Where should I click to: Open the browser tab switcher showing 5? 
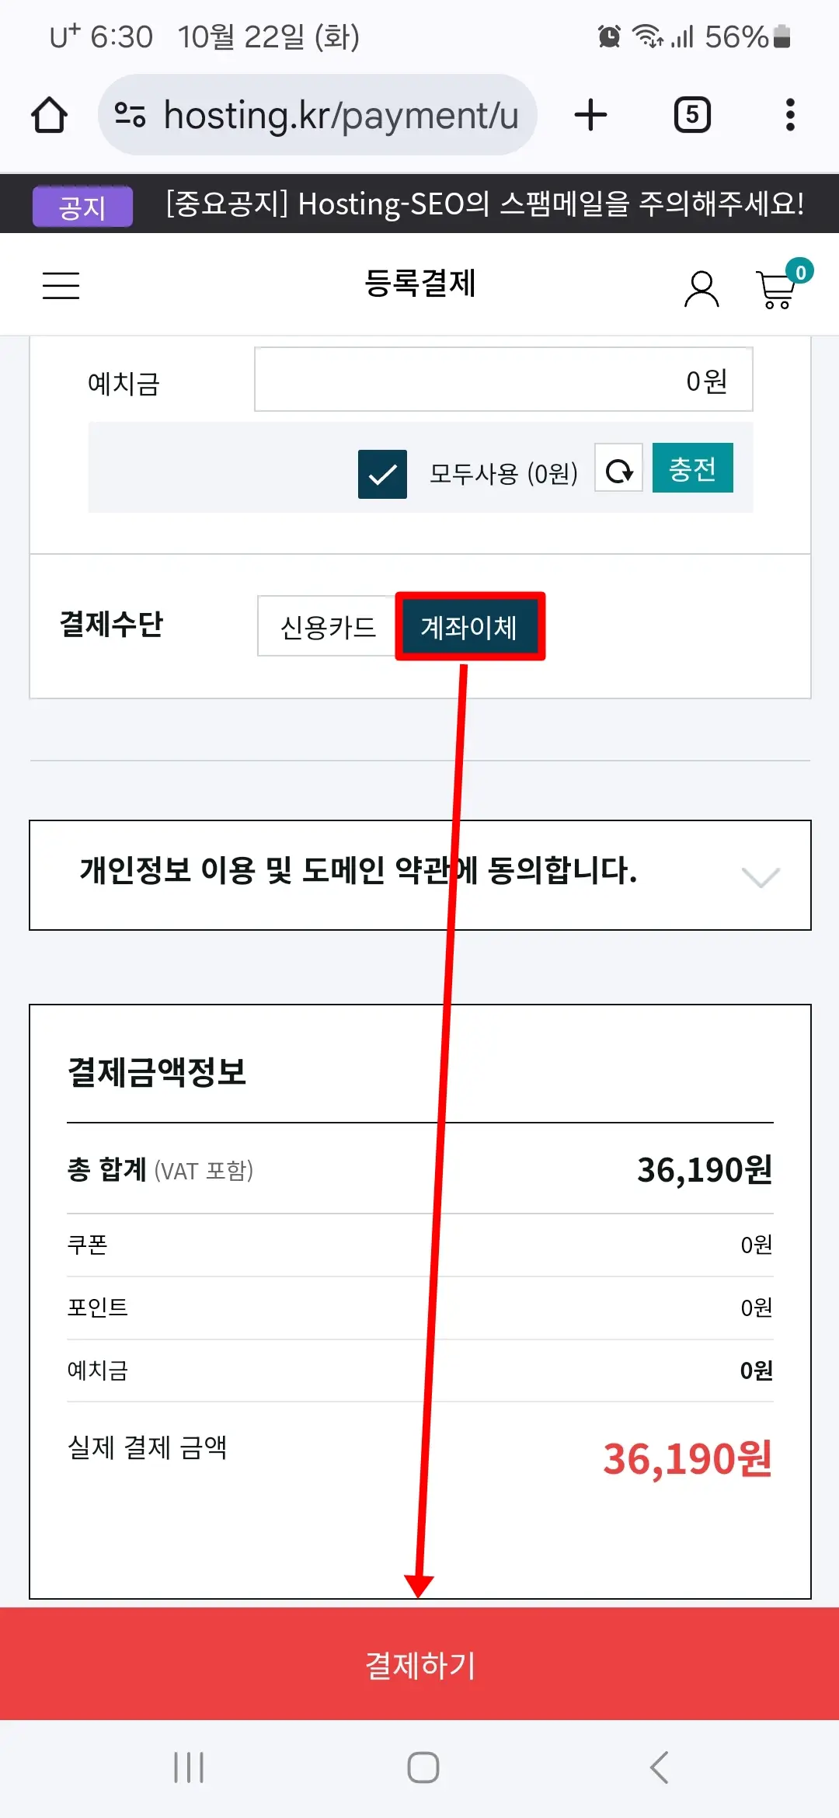(691, 114)
